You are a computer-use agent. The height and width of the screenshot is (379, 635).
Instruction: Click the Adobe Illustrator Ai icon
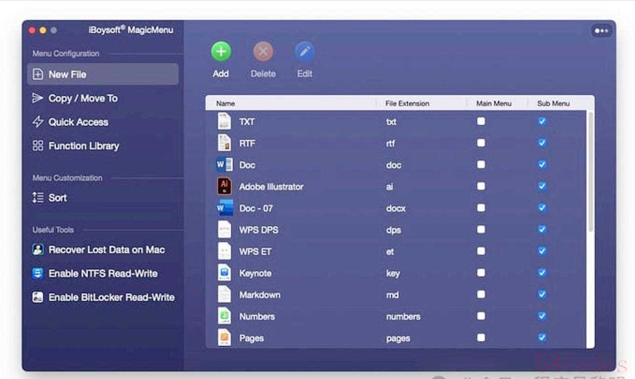click(x=225, y=187)
